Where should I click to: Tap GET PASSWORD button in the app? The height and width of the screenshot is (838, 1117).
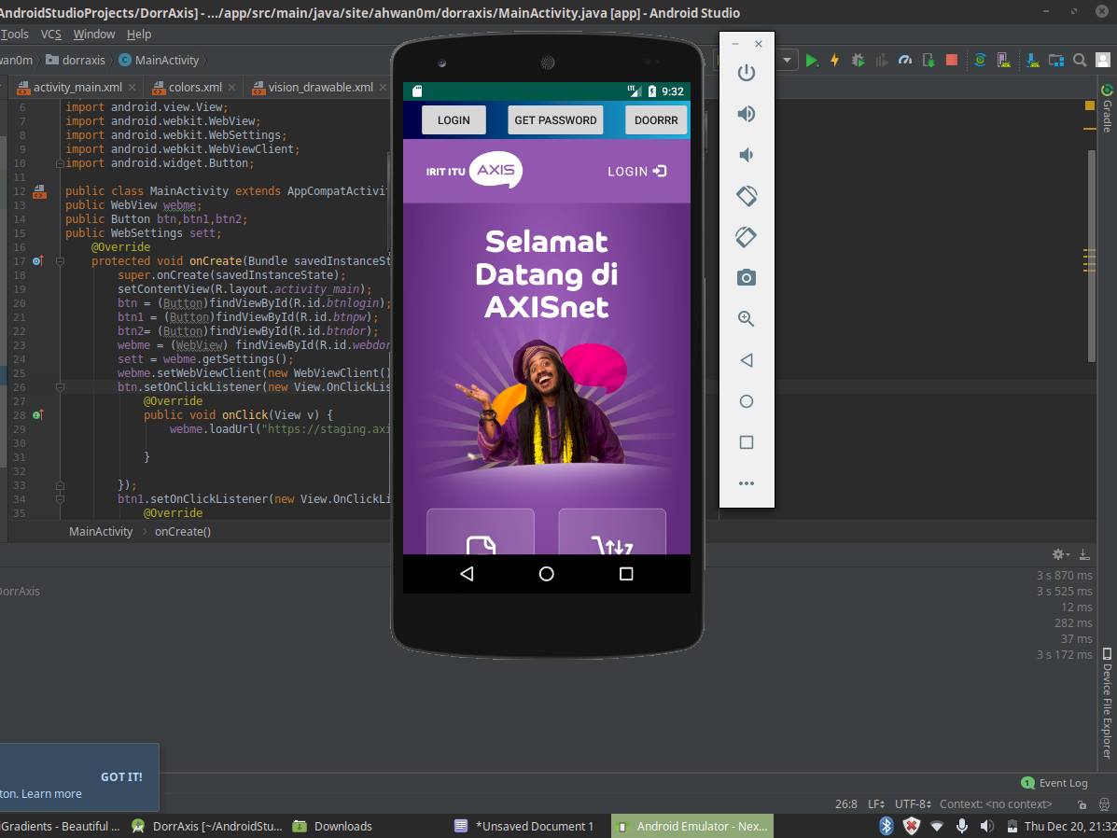pos(555,119)
